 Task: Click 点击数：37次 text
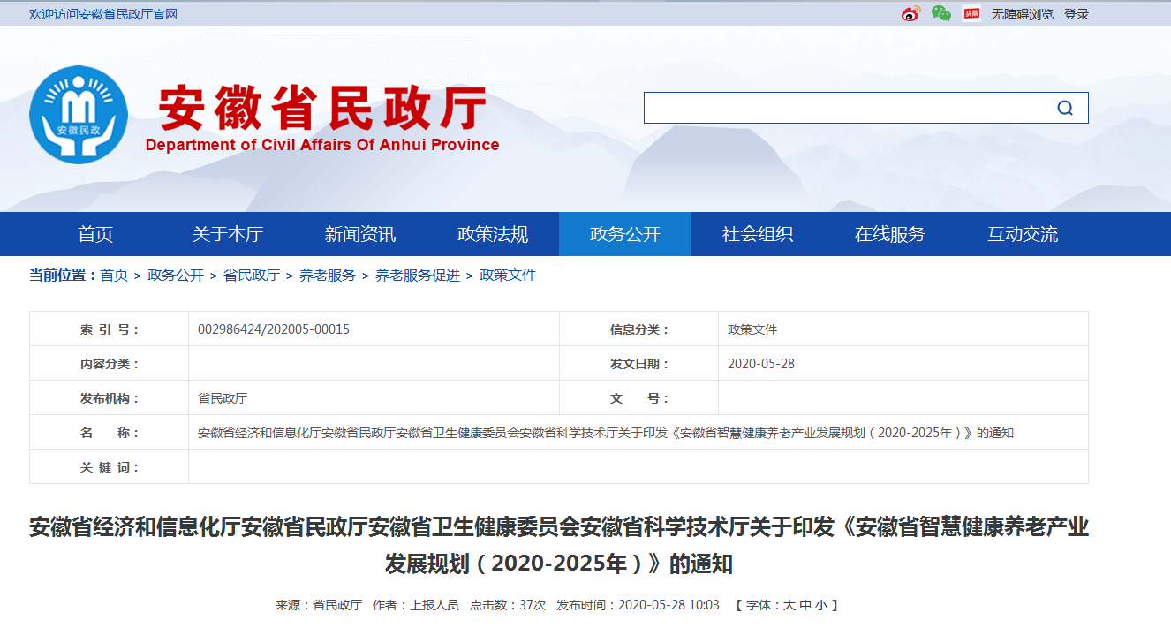(508, 605)
